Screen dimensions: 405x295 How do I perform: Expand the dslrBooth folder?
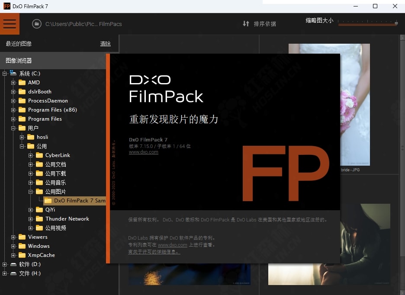(x=13, y=92)
